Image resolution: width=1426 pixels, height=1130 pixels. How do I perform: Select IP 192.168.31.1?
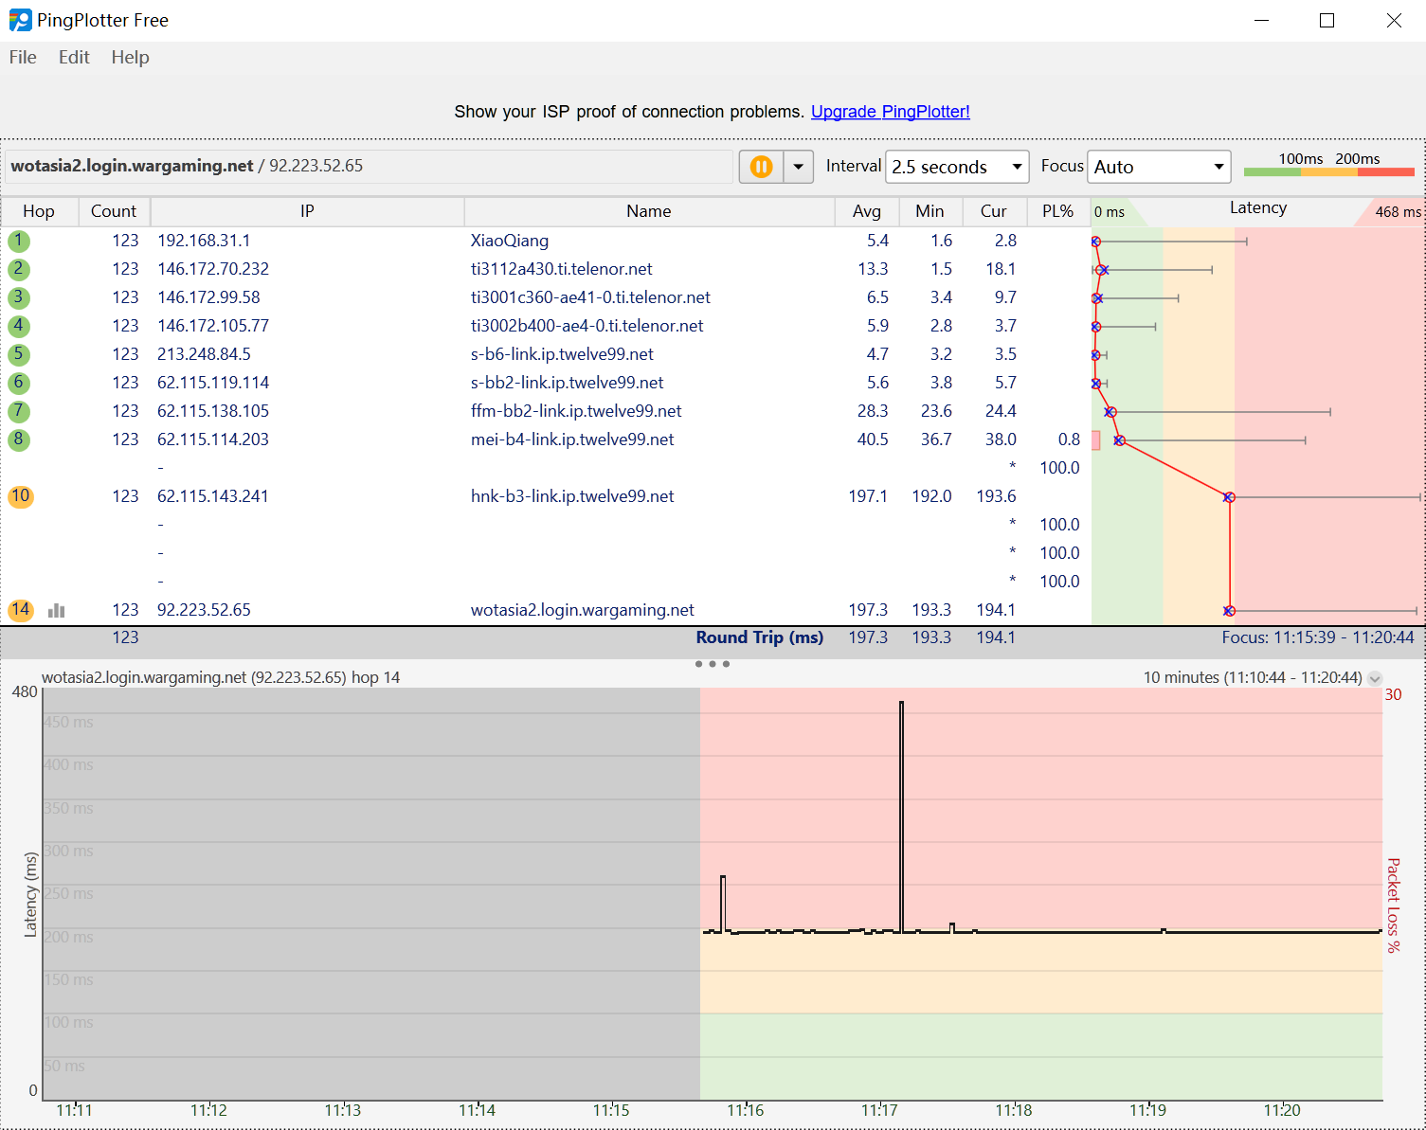(x=204, y=241)
